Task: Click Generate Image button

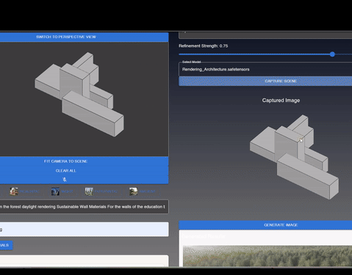Action: (x=265, y=225)
